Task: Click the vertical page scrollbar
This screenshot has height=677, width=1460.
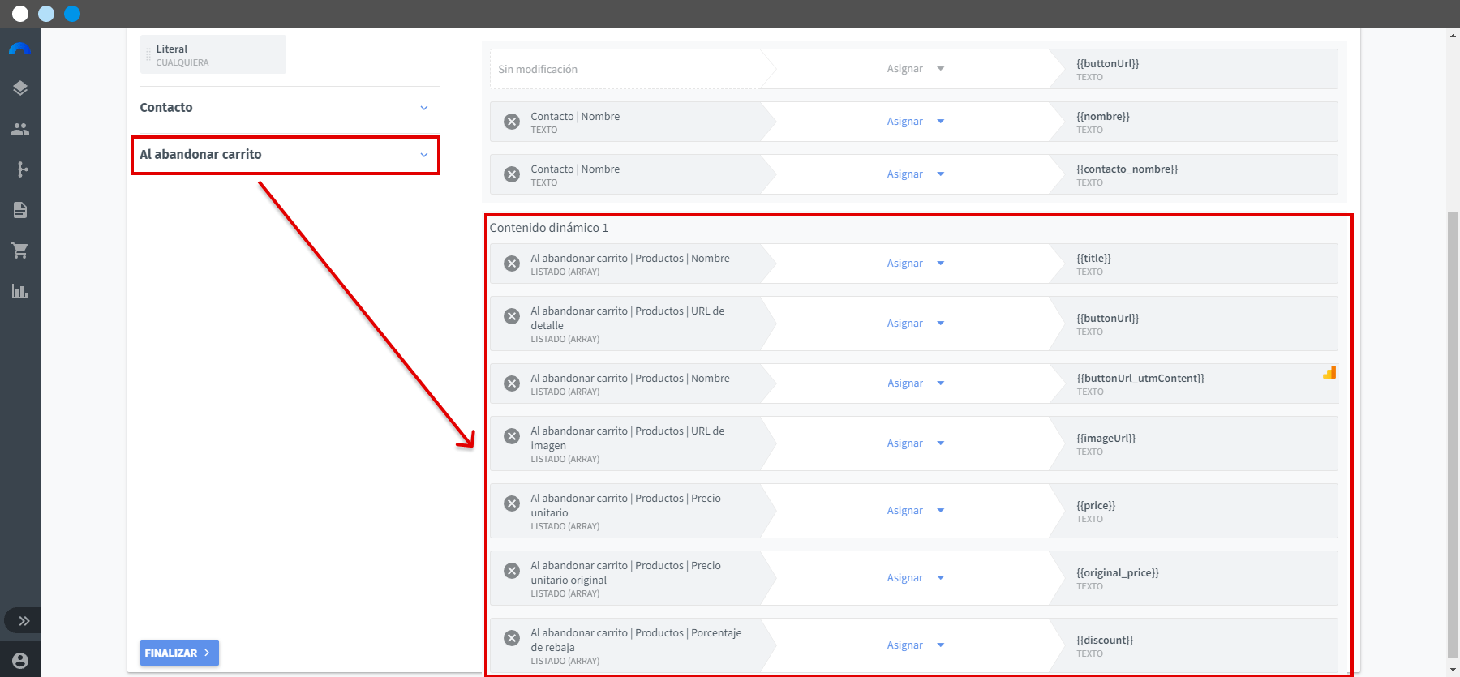Action: click(x=1453, y=434)
